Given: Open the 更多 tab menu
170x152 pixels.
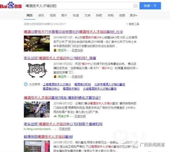Looking at the screenshot, I should [134, 16].
